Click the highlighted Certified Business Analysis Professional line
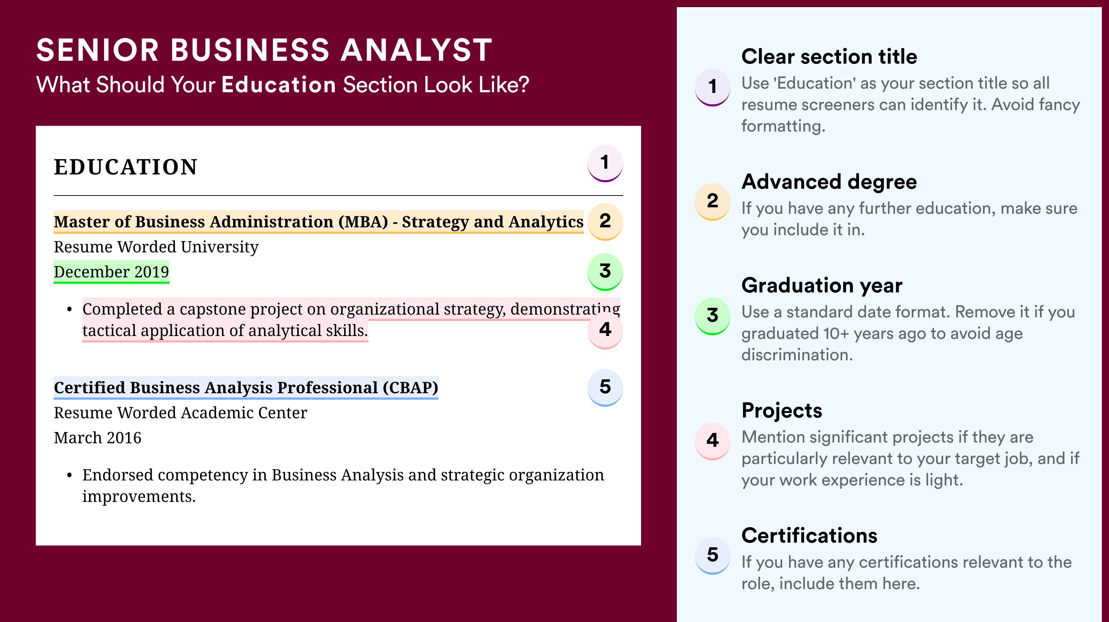 [246, 387]
